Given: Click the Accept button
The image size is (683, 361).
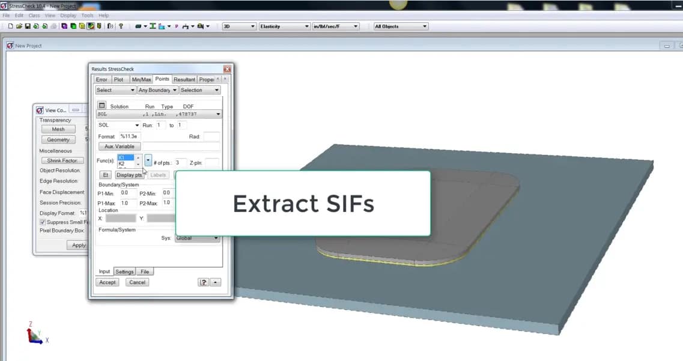Looking at the screenshot, I should [x=107, y=282].
